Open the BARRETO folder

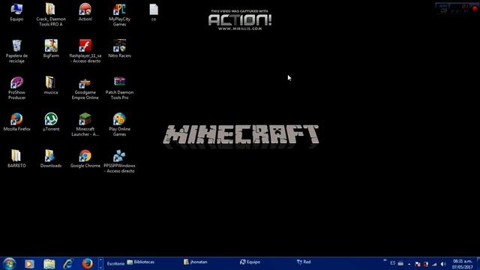click(x=16, y=159)
